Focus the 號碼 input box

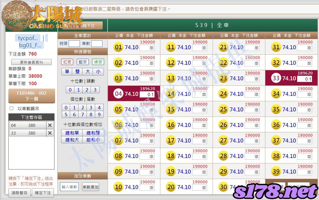pos(74,44)
